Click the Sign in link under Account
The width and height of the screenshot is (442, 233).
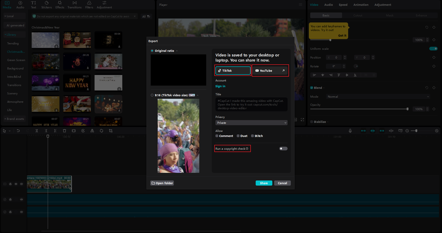click(x=220, y=86)
